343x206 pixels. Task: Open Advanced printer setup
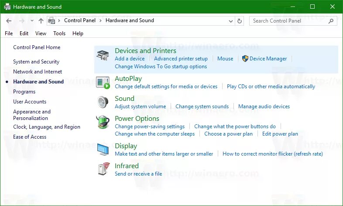pos(181,59)
